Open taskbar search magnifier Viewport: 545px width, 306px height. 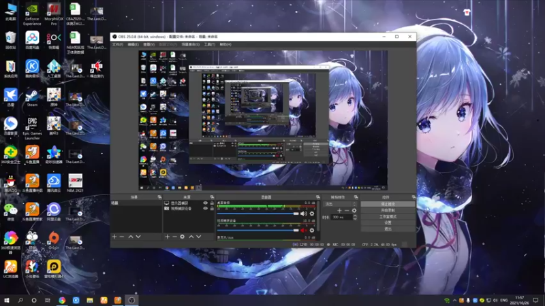coord(20,300)
